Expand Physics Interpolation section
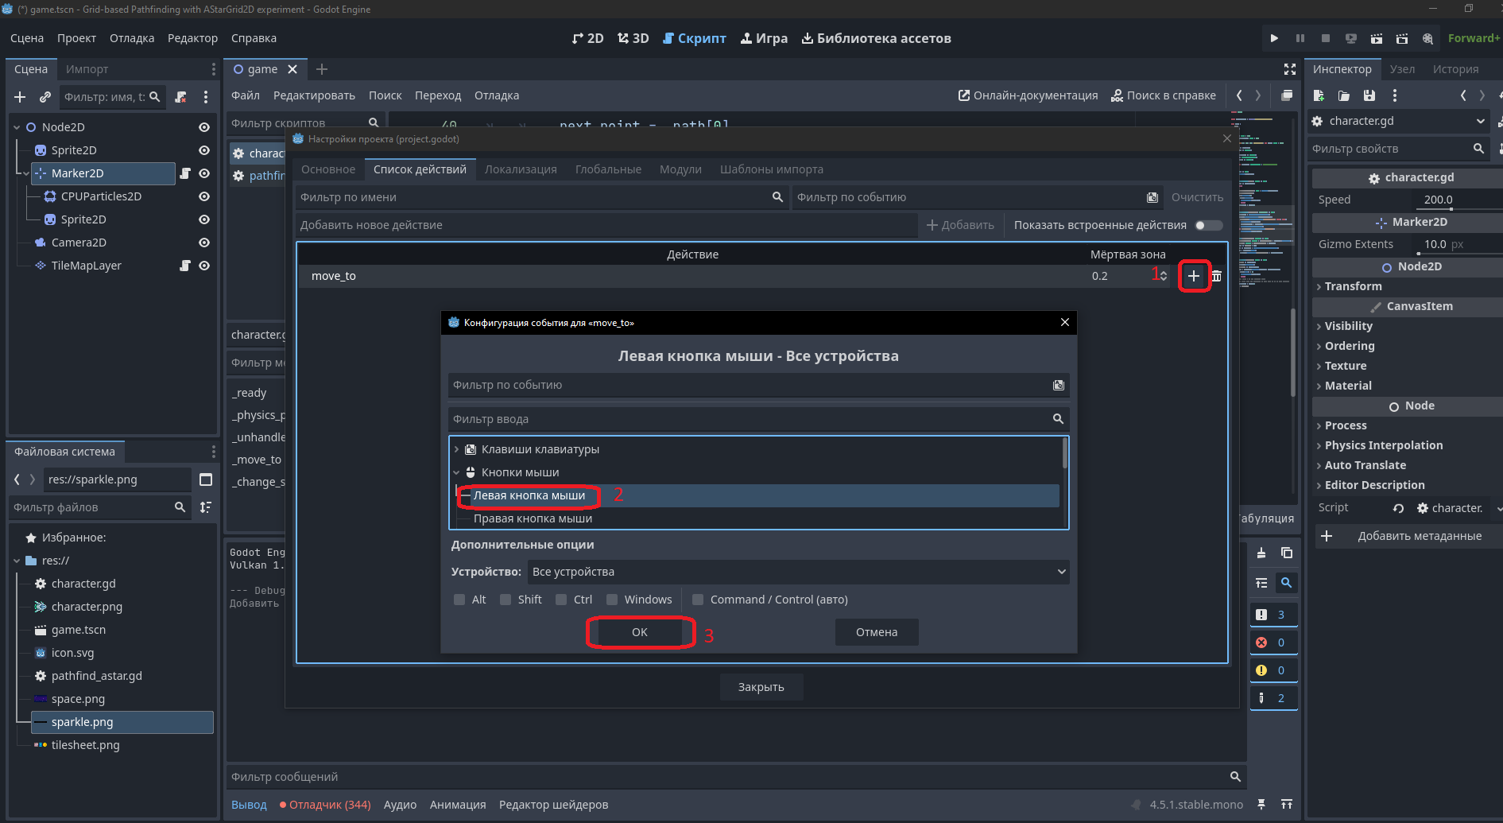 point(1383,445)
